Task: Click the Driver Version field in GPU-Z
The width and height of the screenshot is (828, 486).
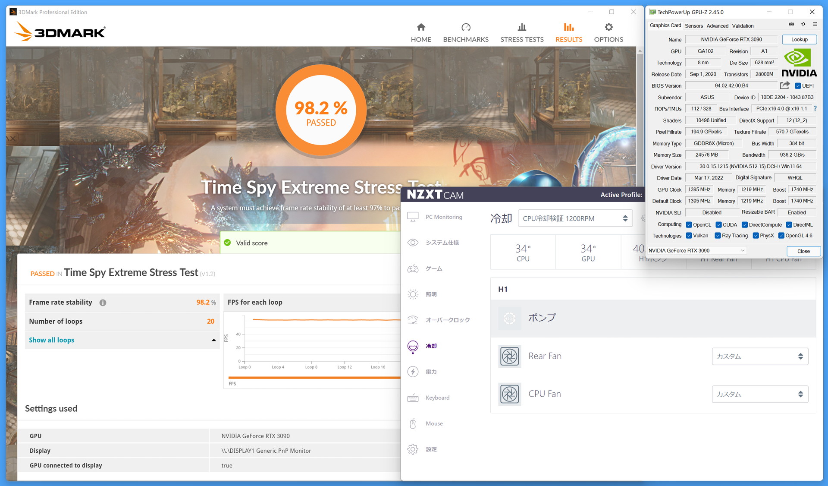Action: click(750, 166)
